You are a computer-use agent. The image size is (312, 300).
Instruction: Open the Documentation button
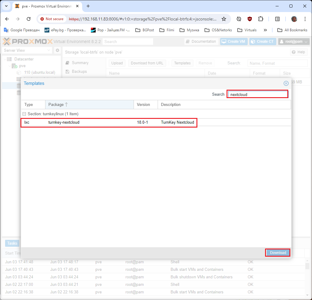201,42
